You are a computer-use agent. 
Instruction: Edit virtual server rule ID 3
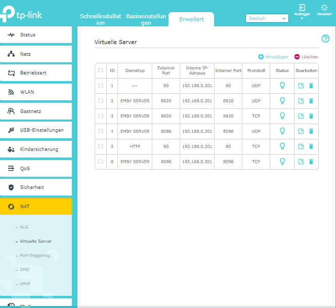click(301, 116)
